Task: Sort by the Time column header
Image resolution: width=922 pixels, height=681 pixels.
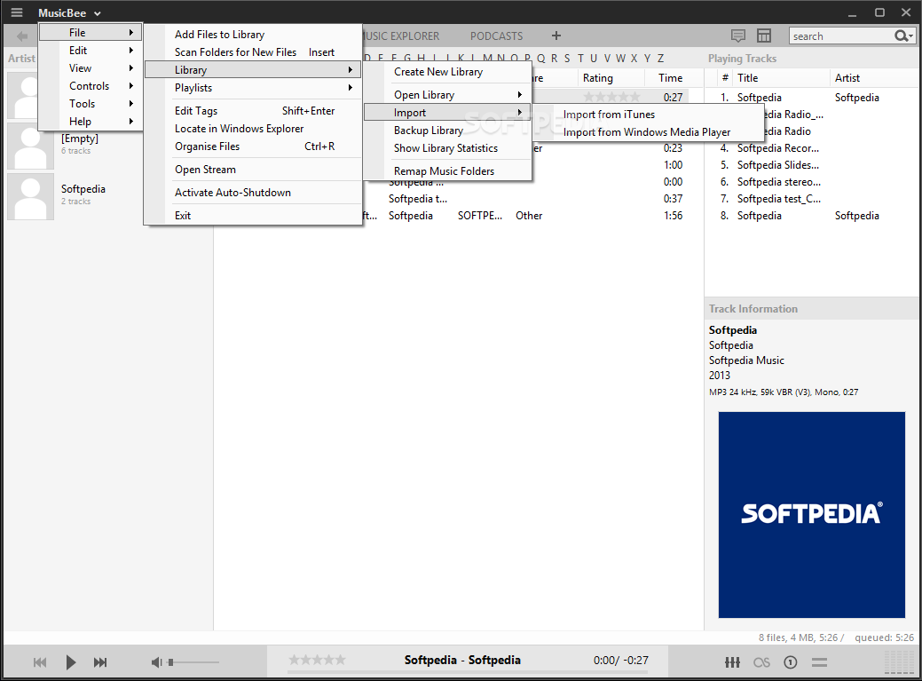Action: pos(670,77)
